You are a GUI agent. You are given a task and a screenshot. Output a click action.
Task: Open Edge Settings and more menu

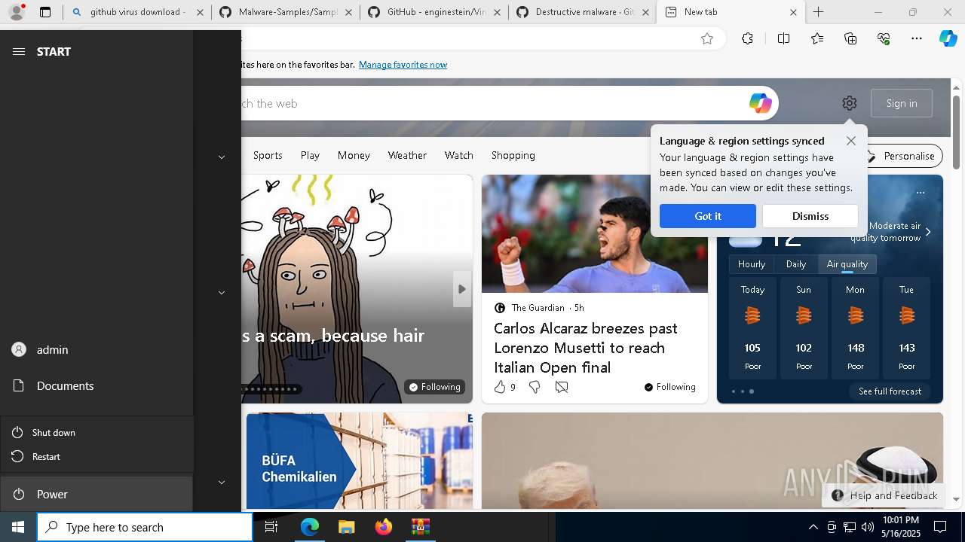pos(917,39)
